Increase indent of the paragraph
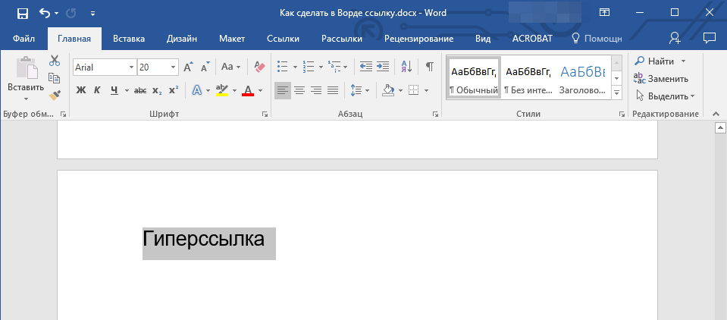 click(383, 67)
